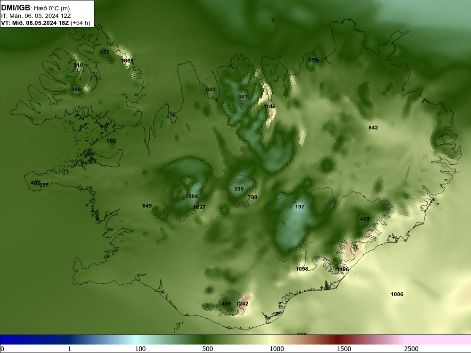
Task: Click the 657 value on the western peninsula
Action: [44, 185]
